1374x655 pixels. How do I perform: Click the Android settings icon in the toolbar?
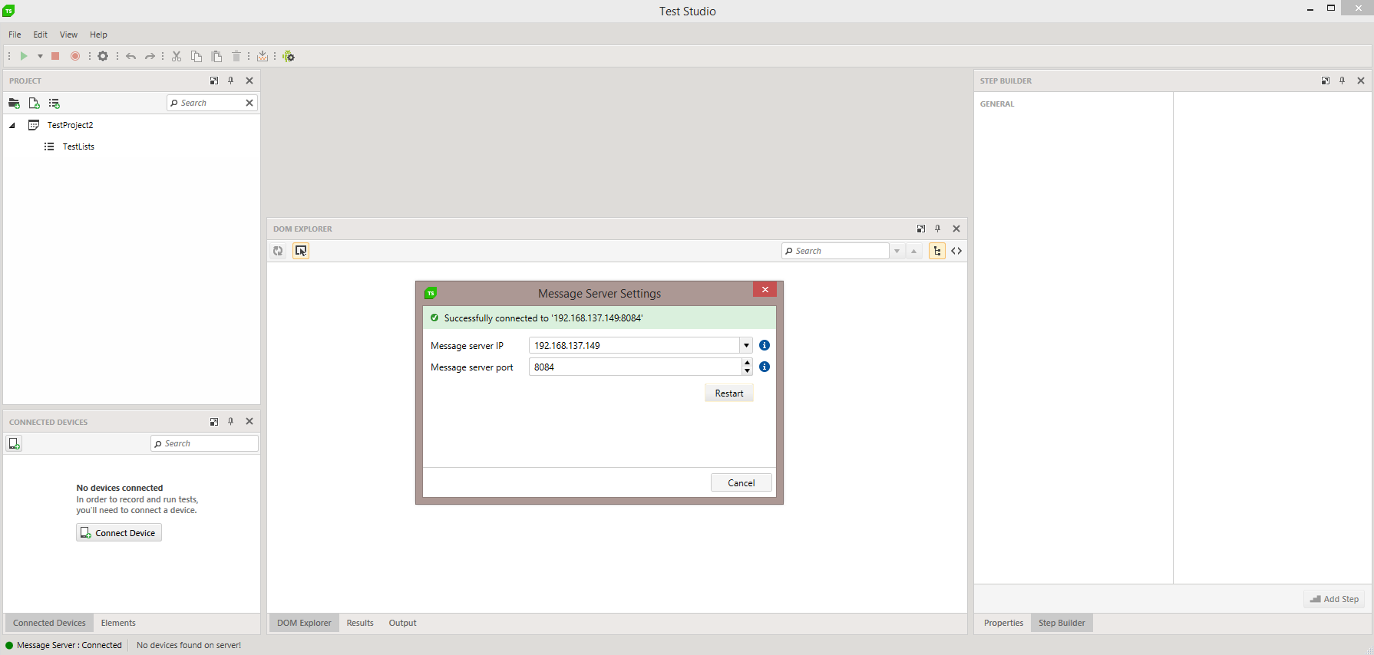click(x=289, y=56)
